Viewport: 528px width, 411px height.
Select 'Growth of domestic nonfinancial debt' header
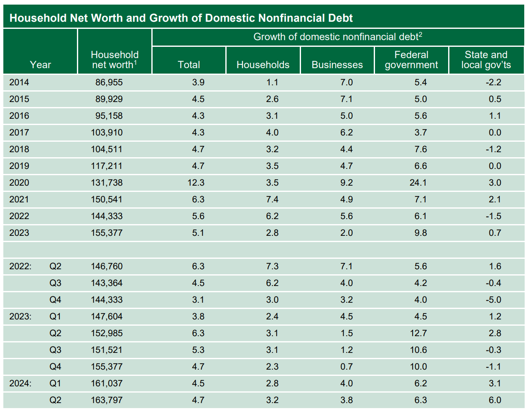coord(337,37)
